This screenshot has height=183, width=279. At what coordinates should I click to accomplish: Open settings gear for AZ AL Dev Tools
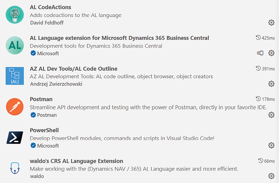(x=271, y=84)
